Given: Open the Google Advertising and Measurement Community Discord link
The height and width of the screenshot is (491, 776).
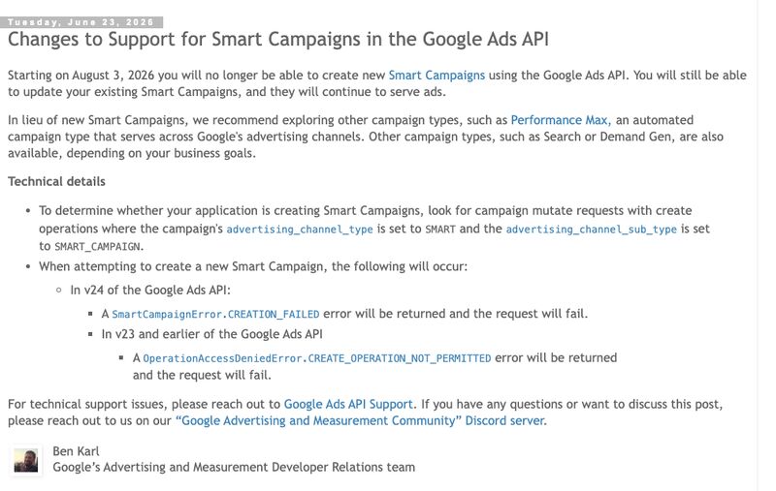Looking at the screenshot, I should (x=361, y=421).
